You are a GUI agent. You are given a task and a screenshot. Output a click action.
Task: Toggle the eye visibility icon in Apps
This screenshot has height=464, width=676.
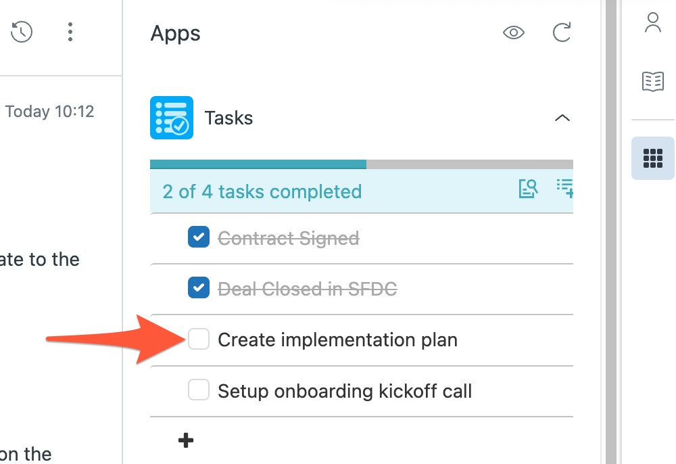click(514, 32)
